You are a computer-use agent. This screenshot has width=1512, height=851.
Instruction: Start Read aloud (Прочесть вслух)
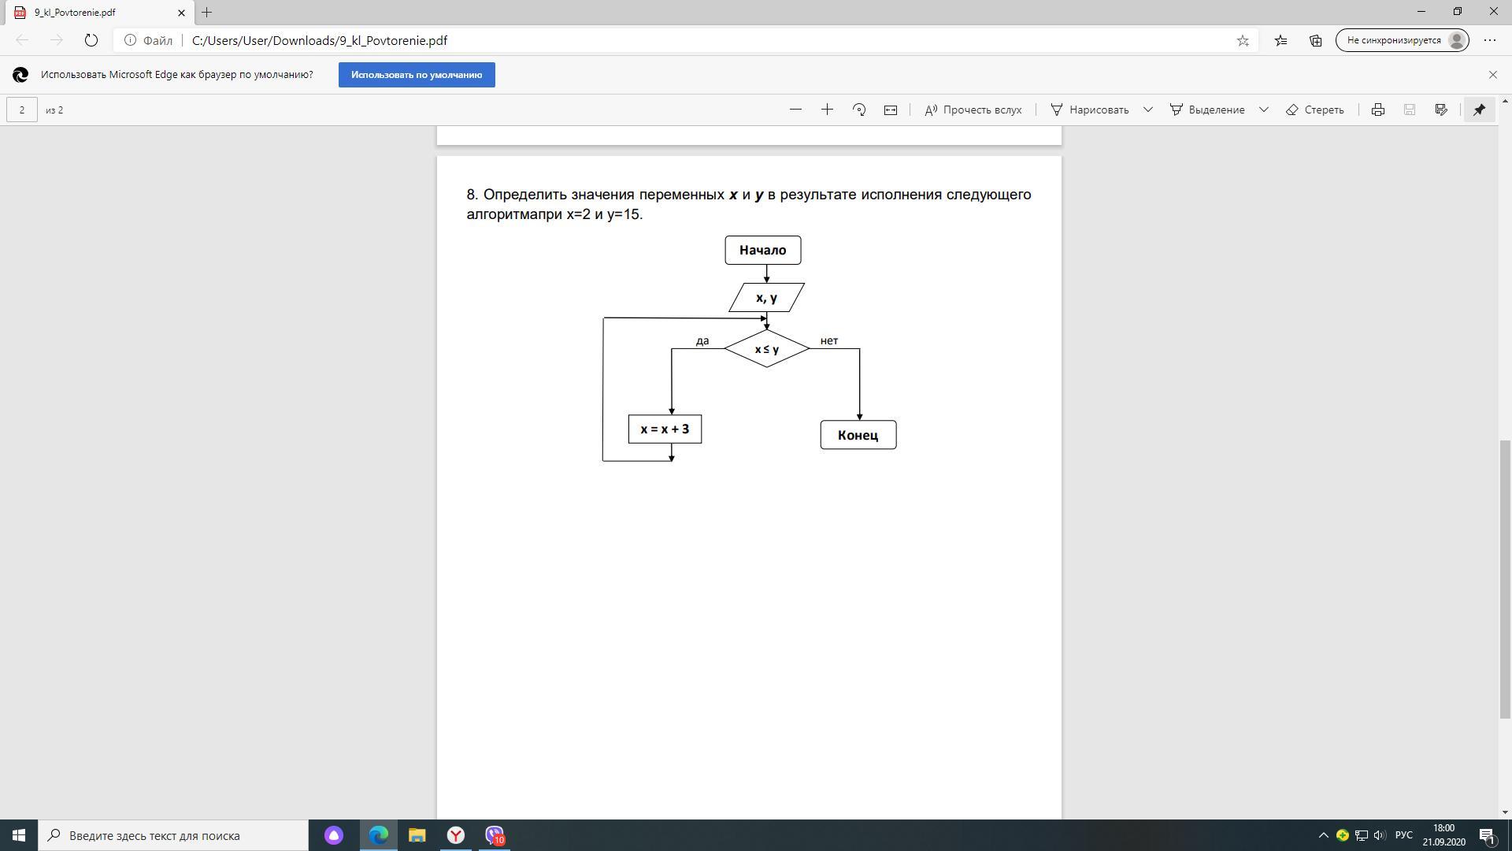973,110
